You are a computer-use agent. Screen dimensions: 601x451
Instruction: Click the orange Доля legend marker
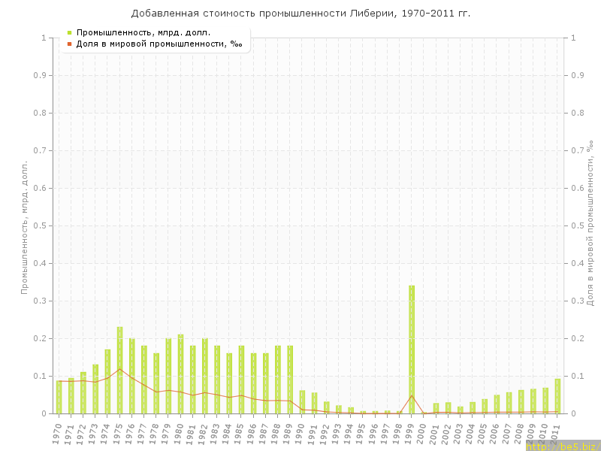pos(69,44)
